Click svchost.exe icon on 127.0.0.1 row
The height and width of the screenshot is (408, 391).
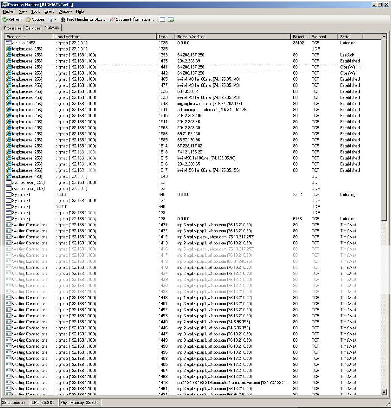click(9, 189)
